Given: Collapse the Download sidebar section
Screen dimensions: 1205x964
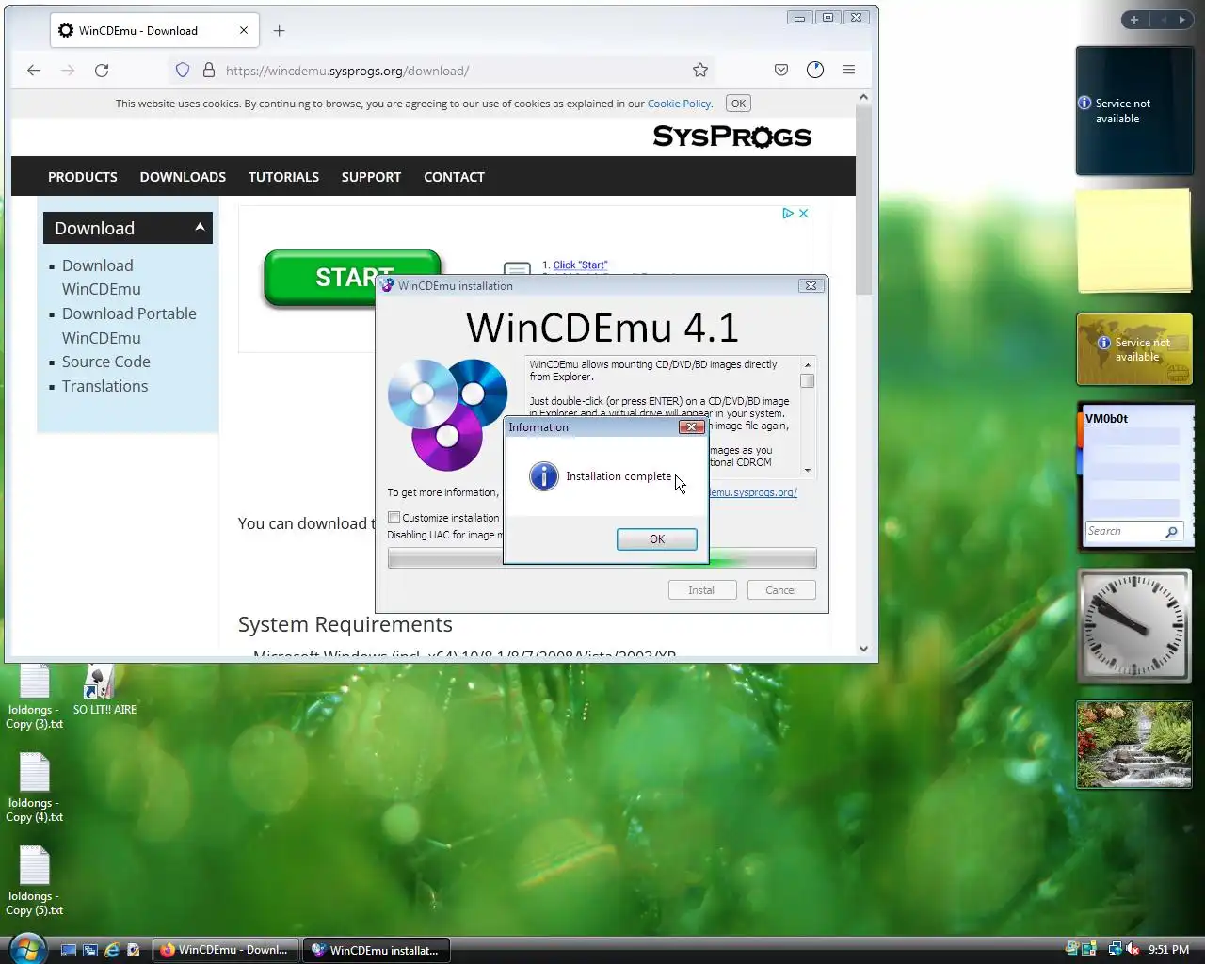Looking at the screenshot, I should [200, 227].
